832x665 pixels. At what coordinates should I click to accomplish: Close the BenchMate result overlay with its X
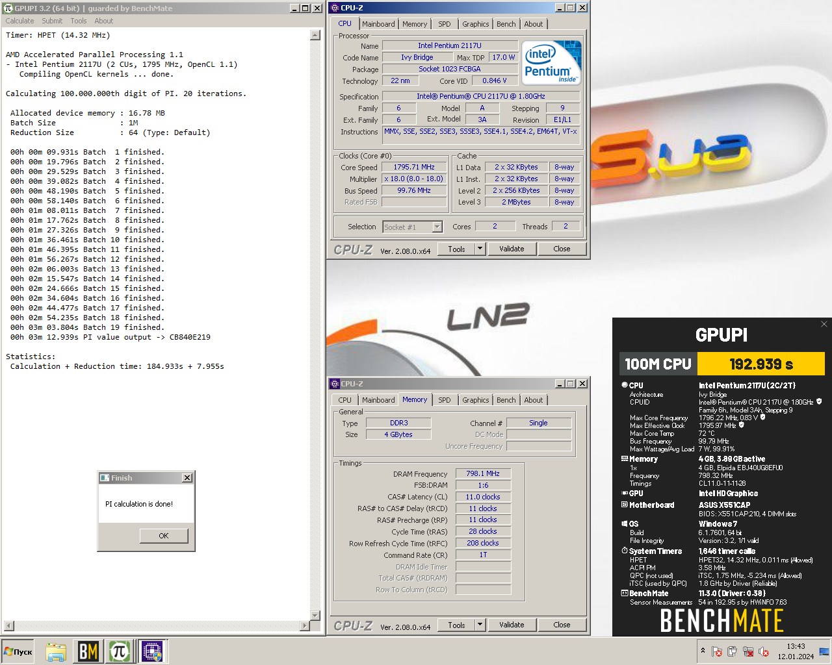click(x=824, y=324)
